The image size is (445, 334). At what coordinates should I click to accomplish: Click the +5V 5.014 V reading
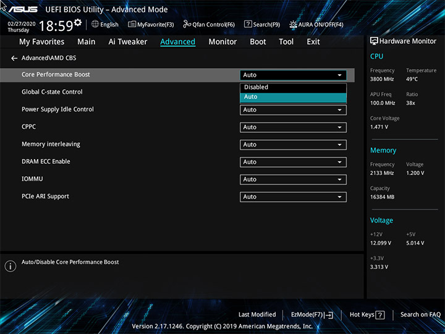[x=415, y=244]
